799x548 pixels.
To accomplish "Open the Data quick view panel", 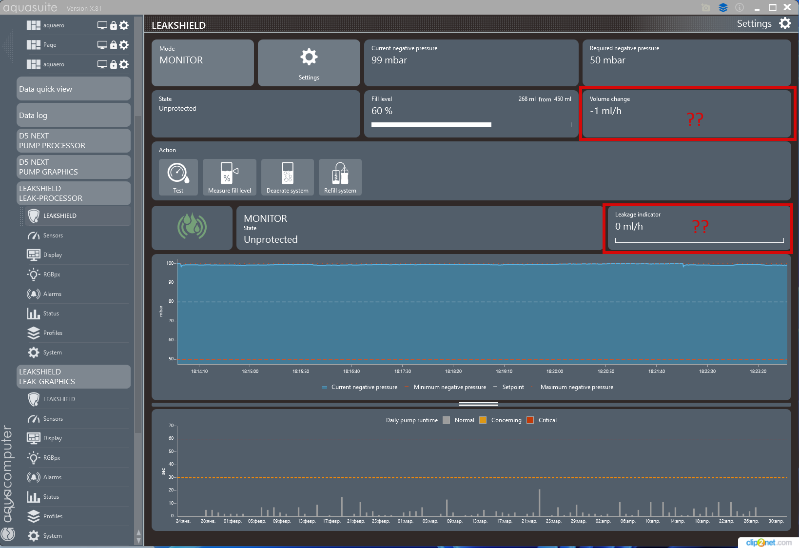I will [x=73, y=89].
